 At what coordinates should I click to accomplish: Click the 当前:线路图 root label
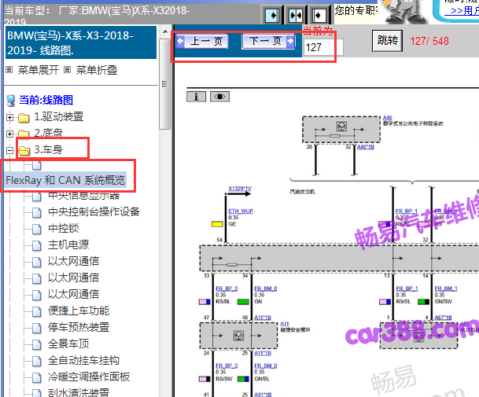pyautogui.click(x=46, y=100)
